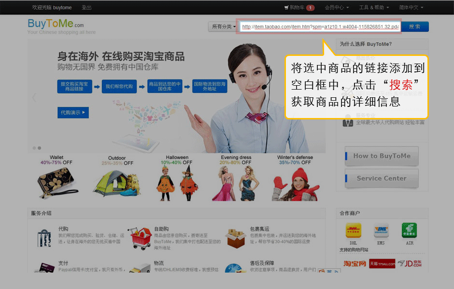Open the 简体中文 language selector
This screenshot has height=289, width=454.
coord(411,8)
